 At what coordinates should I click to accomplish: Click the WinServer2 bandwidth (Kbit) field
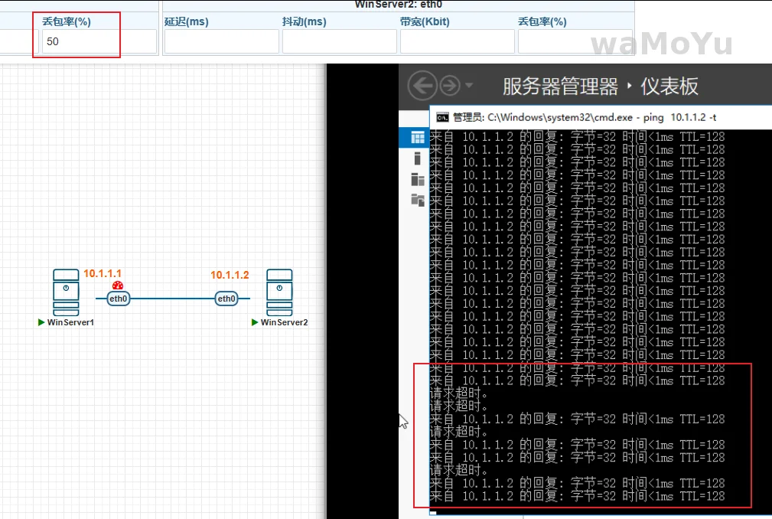(x=456, y=41)
